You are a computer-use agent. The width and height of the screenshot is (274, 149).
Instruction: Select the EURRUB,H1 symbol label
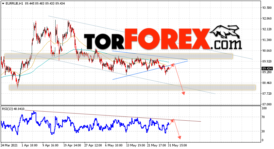[14, 4]
